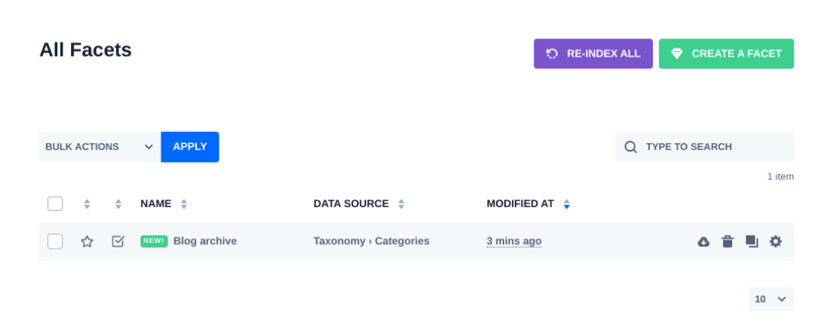Duplicate the Blog archive facet

click(x=752, y=242)
